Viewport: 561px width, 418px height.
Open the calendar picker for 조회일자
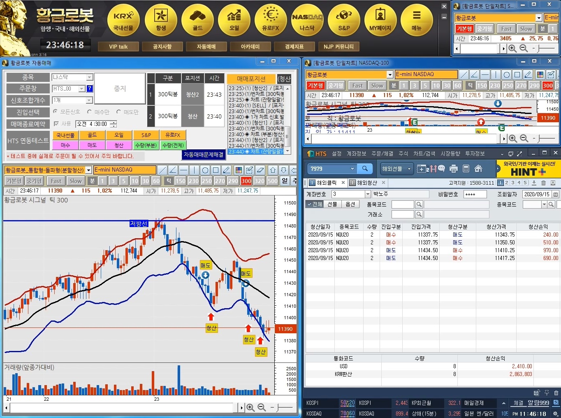click(556, 194)
